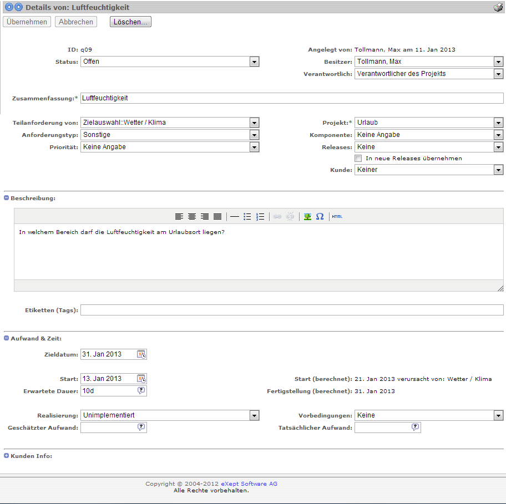Collapse the Aufwand & Zeit section
506x504 pixels.
tap(7, 338)
